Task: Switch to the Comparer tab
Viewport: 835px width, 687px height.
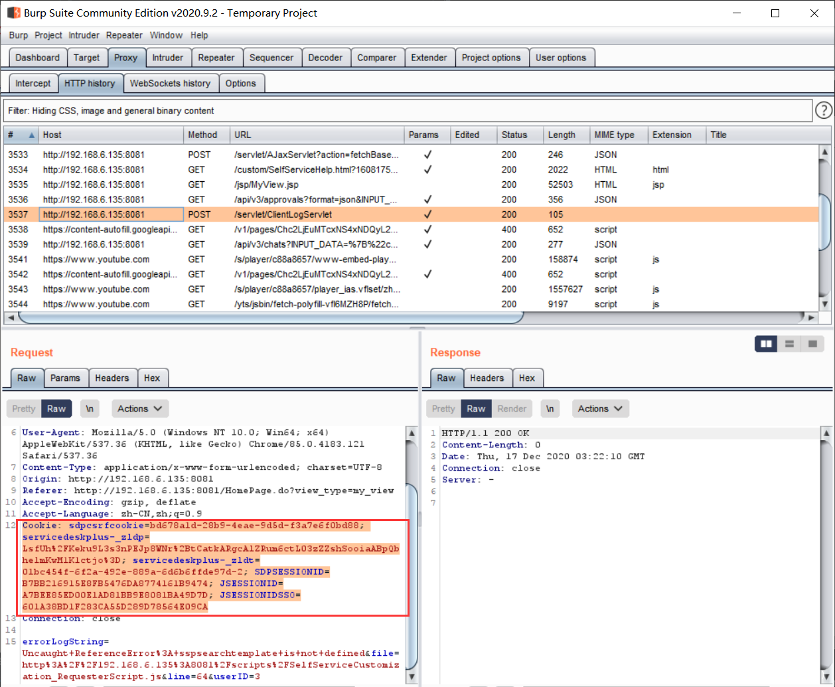Action: (377, 58)
